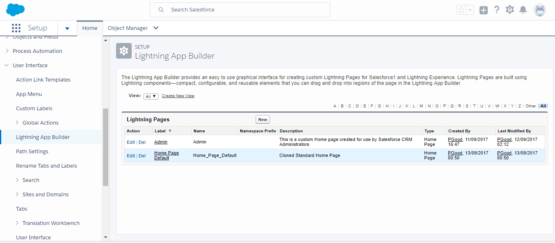Delete the Admin Lightning page

pos(142,142)
